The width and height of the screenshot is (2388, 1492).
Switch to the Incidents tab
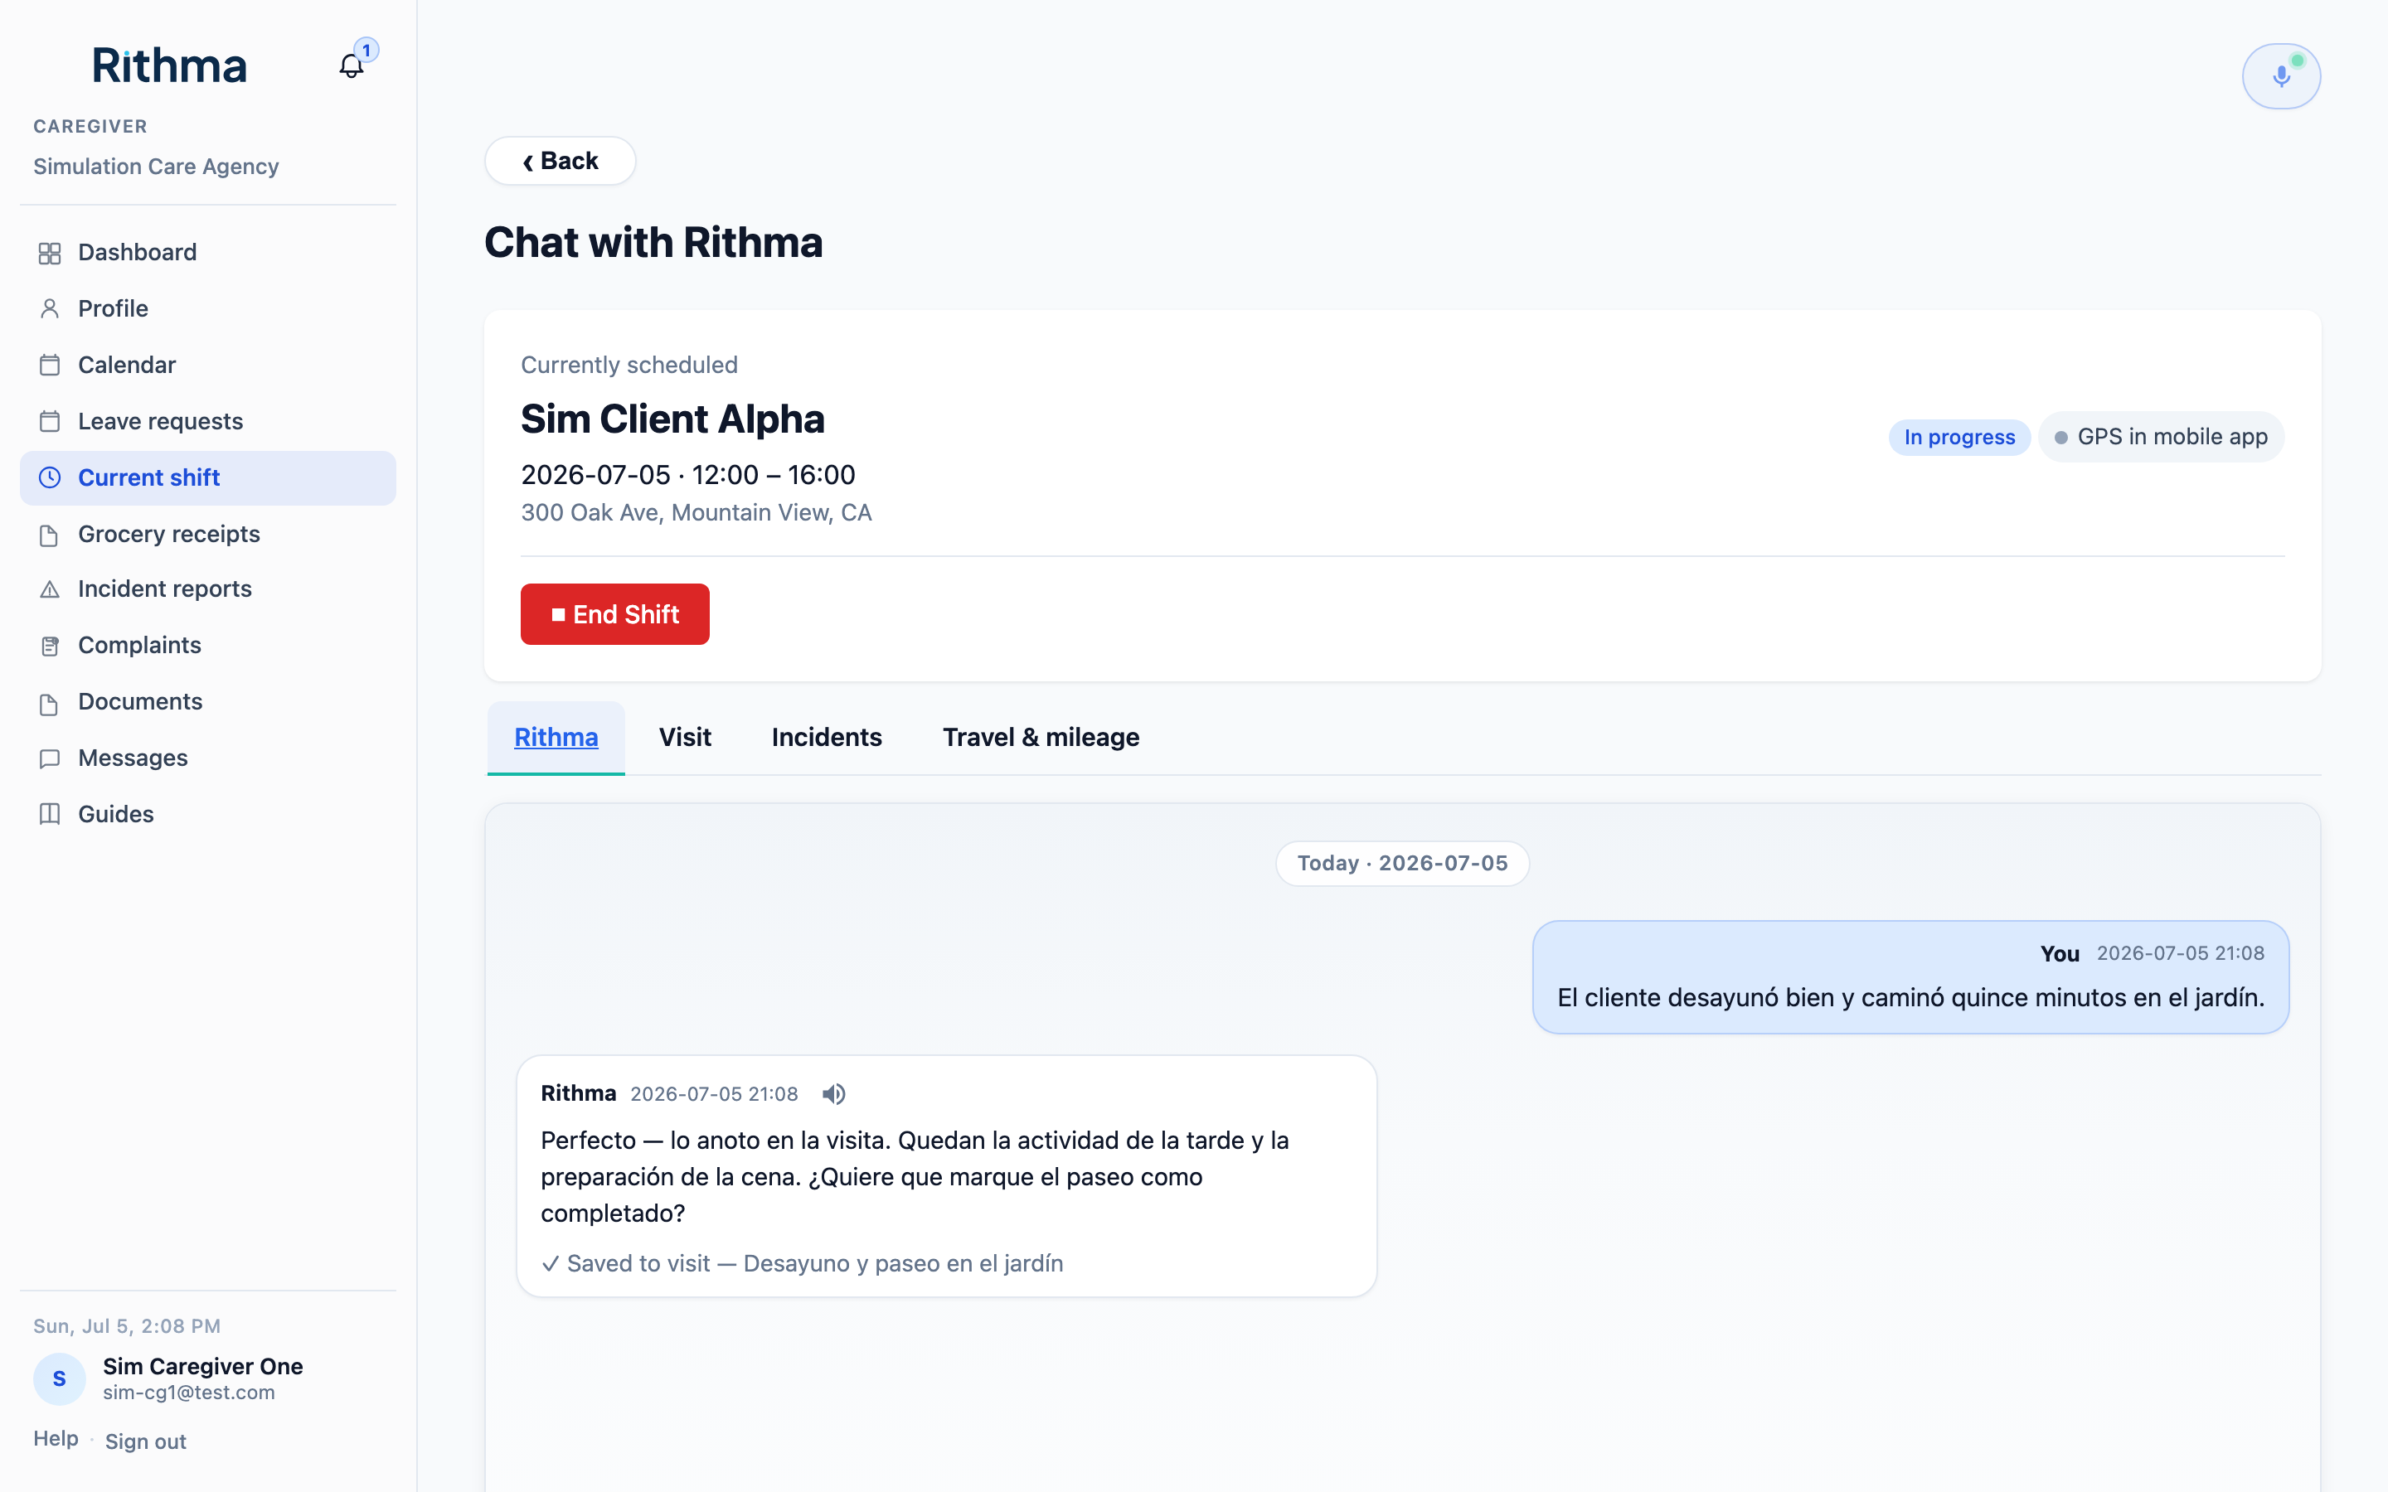pos(827,737)
